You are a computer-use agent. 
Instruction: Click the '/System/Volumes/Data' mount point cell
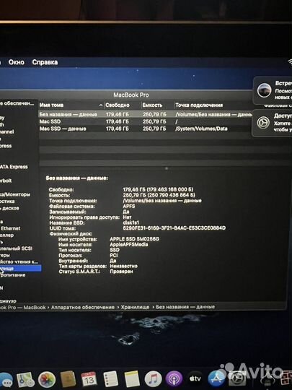(201, 129)
